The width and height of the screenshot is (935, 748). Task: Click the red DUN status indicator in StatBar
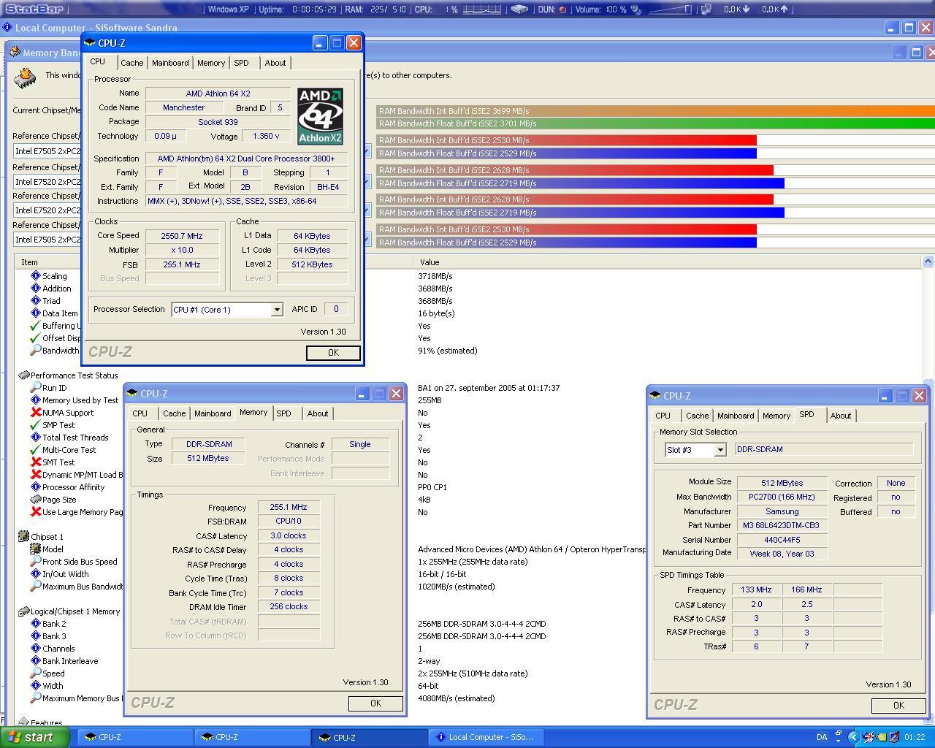(562, 9)
